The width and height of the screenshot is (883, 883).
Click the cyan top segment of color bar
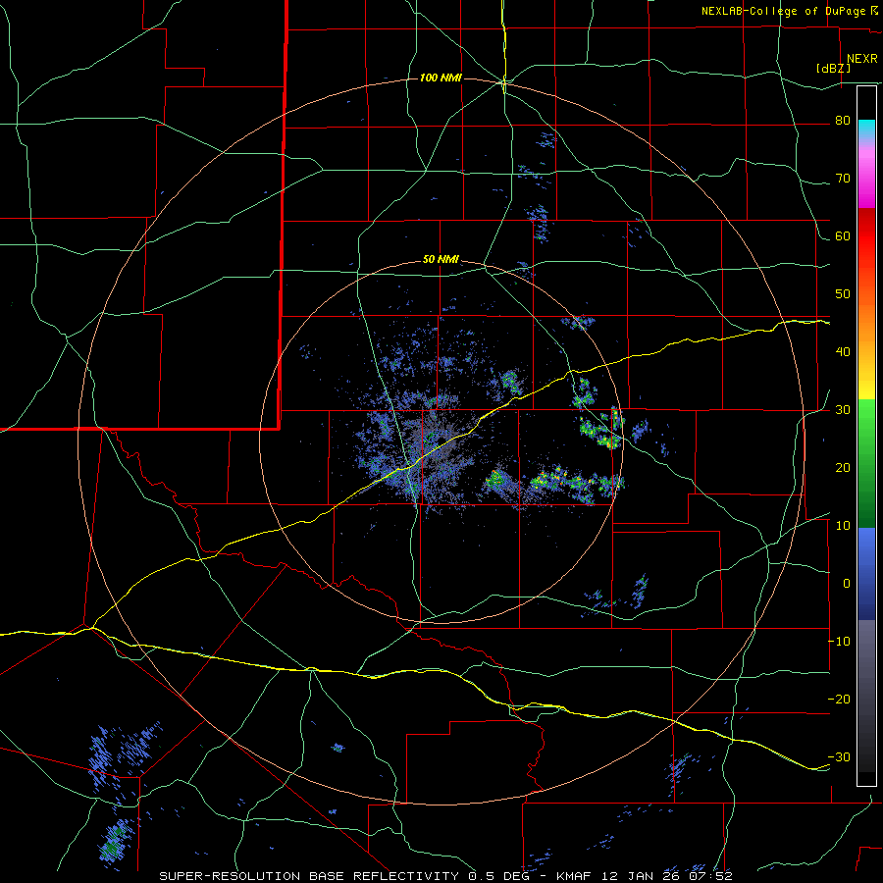[x=866, y=130]
